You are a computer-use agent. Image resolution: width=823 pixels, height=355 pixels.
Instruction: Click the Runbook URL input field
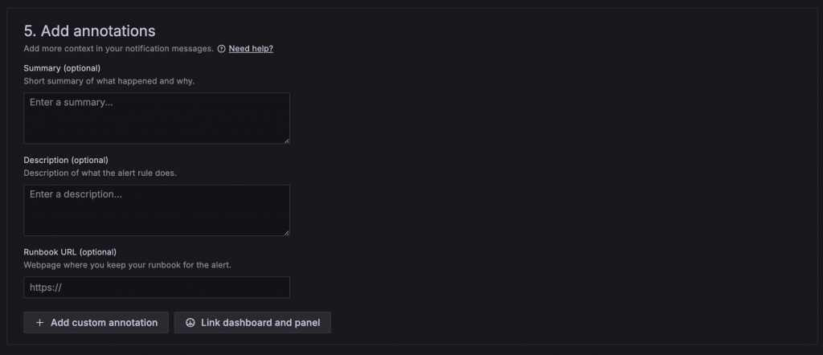click(x=157, y=288)
